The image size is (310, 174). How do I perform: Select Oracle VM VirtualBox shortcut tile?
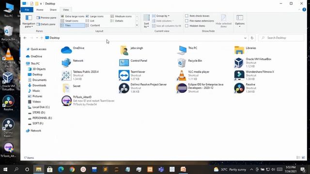click(x=253, y=63)
